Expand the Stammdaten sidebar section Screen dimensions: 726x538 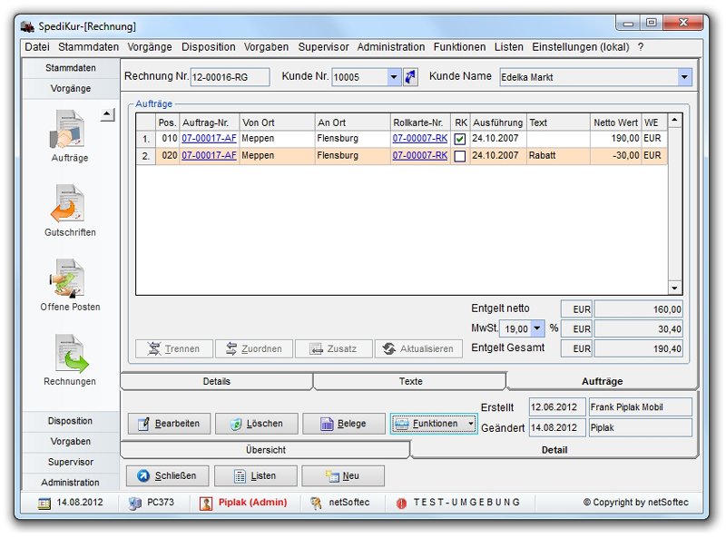tap(71, 68)
